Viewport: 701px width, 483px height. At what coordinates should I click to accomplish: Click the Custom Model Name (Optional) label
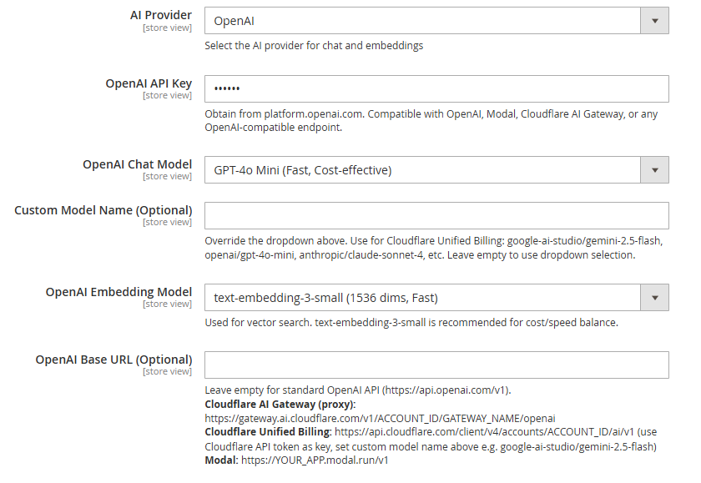(x=103, y=210)
